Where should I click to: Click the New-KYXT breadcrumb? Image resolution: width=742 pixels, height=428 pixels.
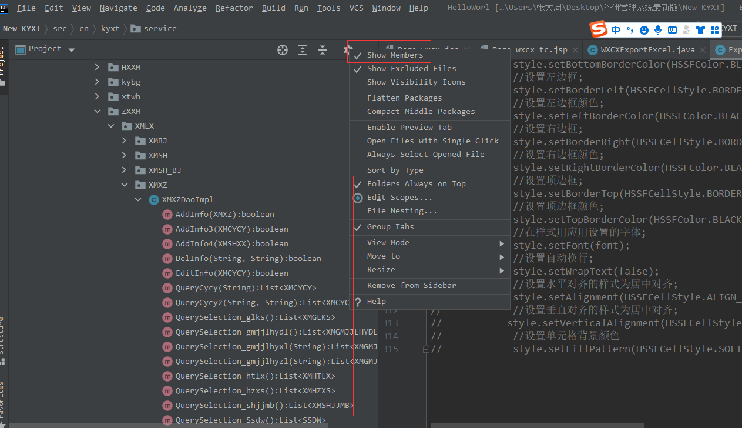21,28
